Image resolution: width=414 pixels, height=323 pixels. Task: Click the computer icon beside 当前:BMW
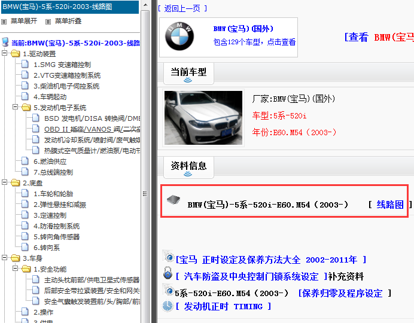point(5,42)
